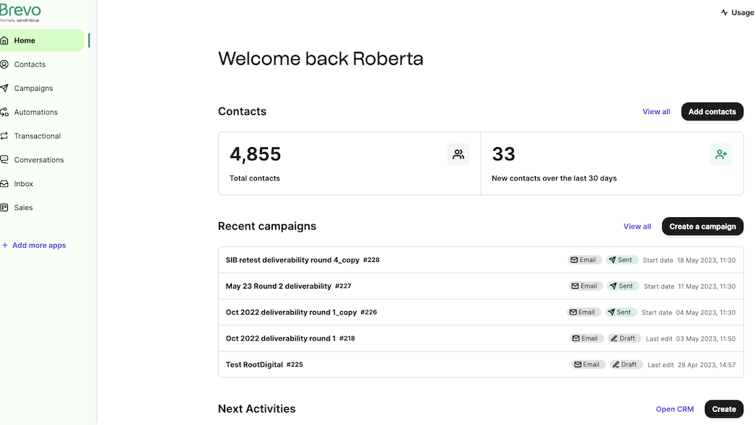Screen dimensions: 756x425
Task: Open the Home sidebar item
Action: tap(42, 40)
